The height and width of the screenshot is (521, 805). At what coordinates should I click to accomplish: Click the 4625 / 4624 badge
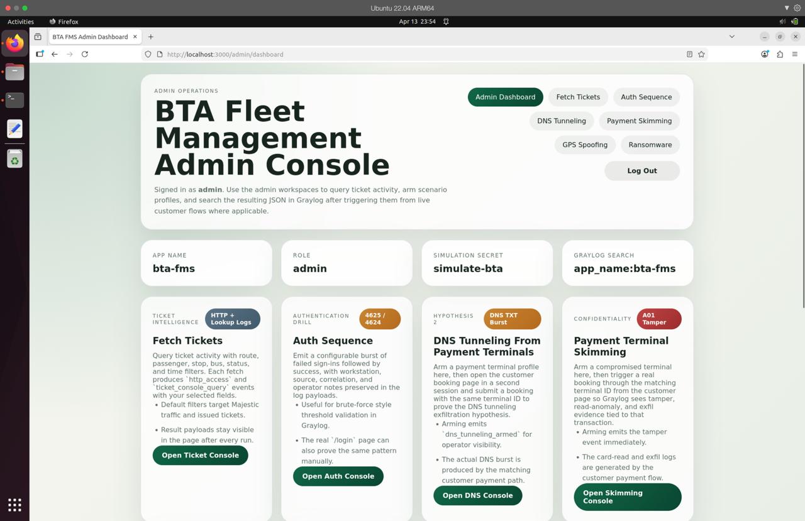coord(380,319)
